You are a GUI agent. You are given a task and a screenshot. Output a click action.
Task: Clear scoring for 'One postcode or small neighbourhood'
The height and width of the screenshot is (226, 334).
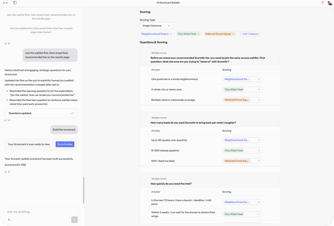[259, 79]
